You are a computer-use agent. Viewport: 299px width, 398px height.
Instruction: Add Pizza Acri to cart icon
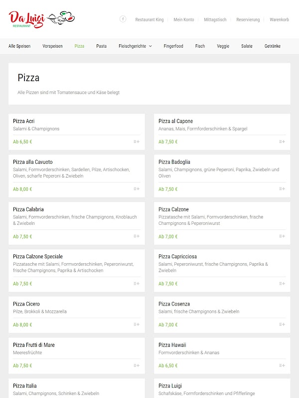click(x=137, y=142)
